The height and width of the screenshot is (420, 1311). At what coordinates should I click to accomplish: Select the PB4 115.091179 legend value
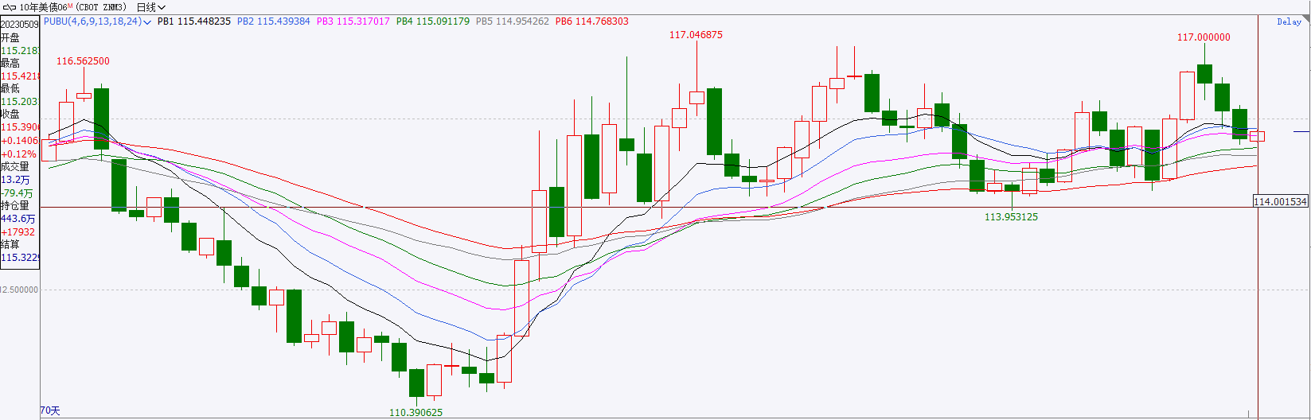(433, 21)
